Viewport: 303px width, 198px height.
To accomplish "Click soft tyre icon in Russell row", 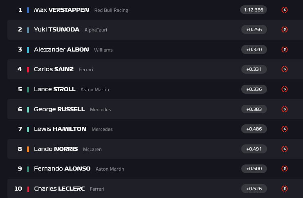I will coord(285,109).
